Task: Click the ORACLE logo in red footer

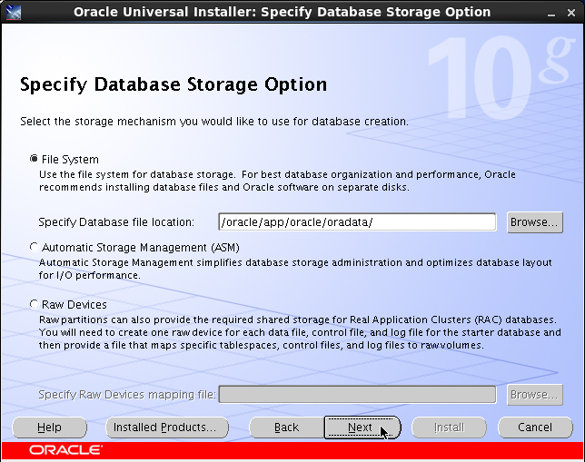Action: (65, 450)
